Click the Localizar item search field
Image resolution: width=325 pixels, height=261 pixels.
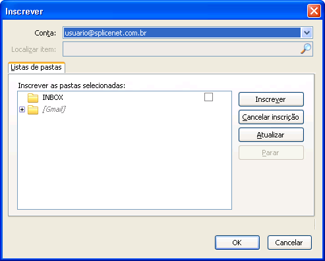[x=188, y=49]
